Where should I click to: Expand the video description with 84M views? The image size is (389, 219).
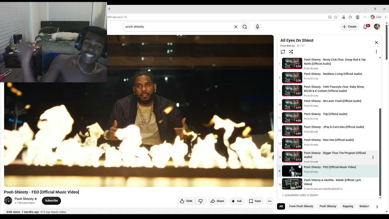point(139,212)
